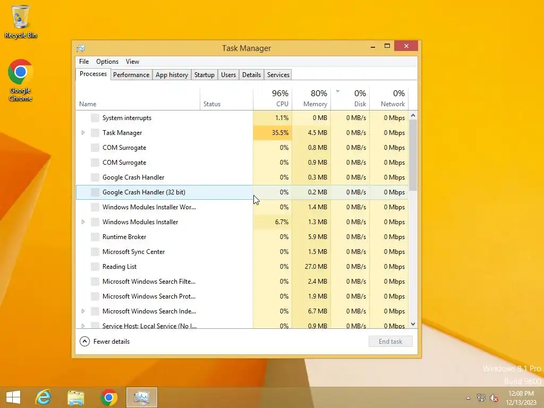Select the Microsoft Windows Search Filte... row

pyautogui.click(x=242, y=282)
